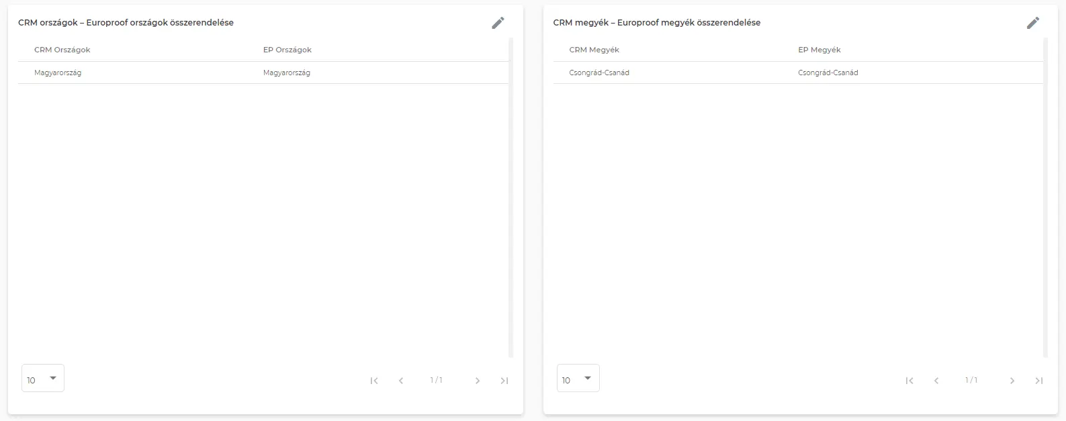Go to first page in counties table

[x=909, y=381]
